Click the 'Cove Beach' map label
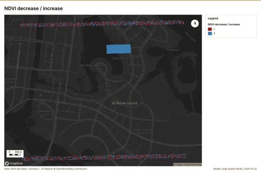Screen dimensions: 261x174 coord(173,50)
